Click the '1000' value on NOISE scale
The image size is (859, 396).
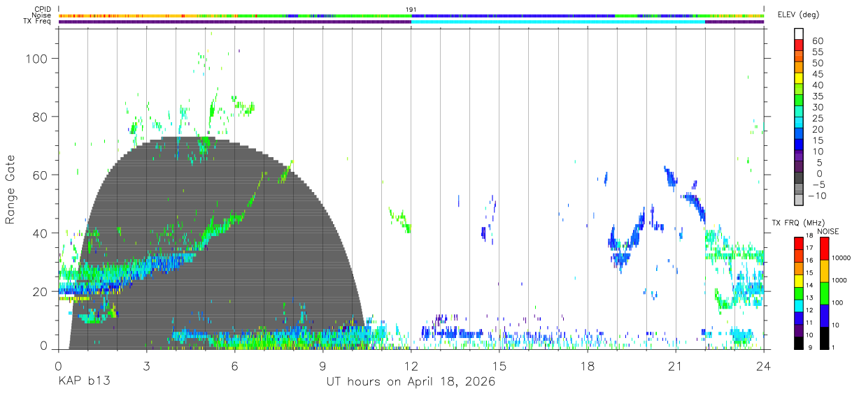click(841, 280)
